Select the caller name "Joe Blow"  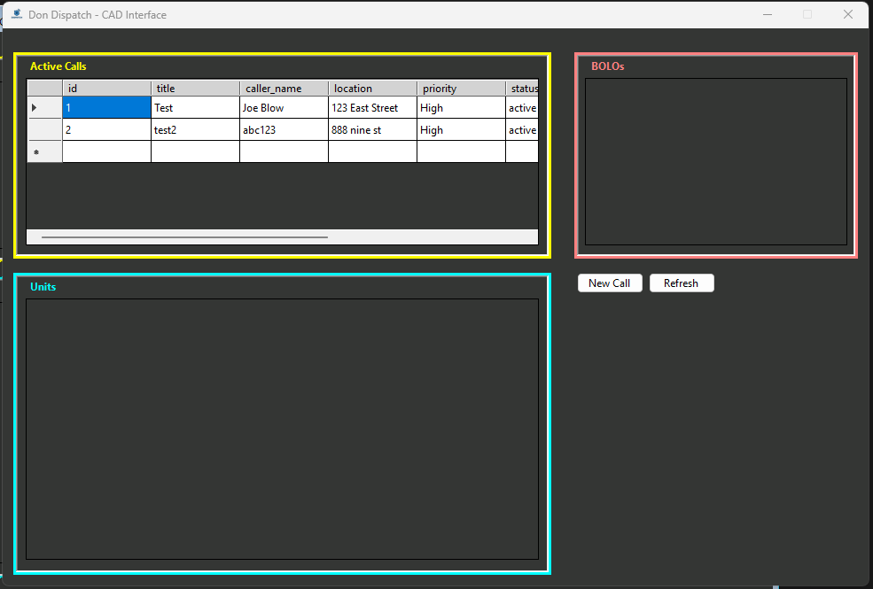[x=284, y=107]
